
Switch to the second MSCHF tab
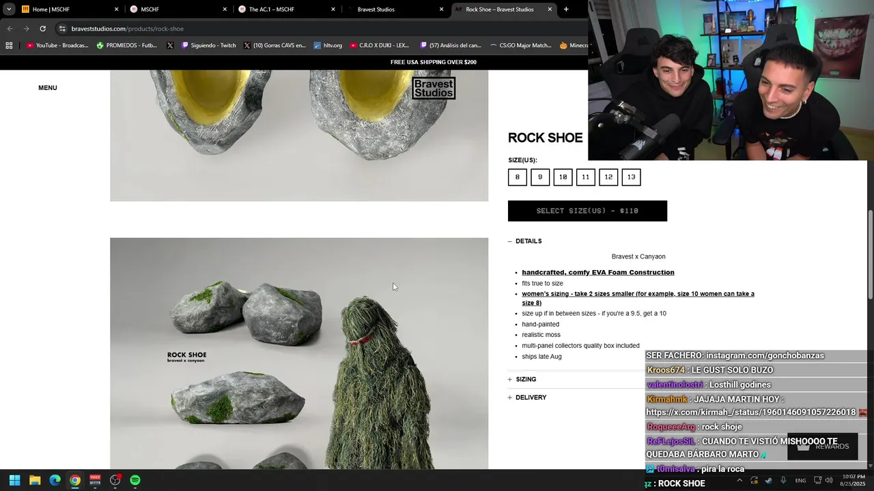(179, 10)
